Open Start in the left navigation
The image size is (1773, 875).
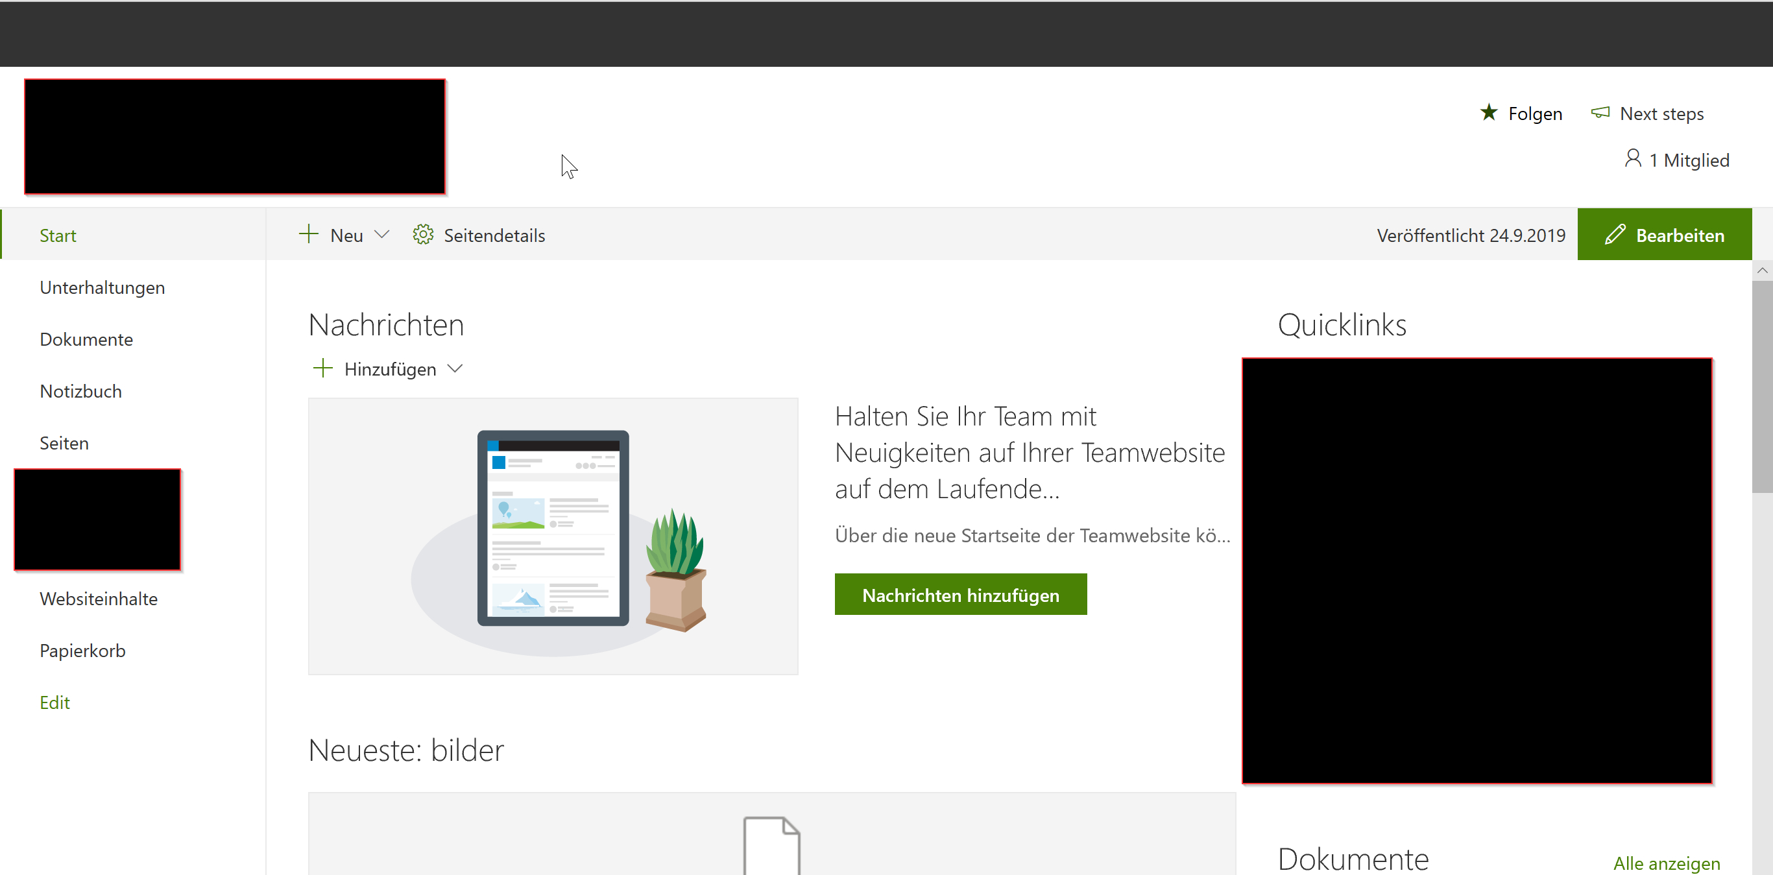click(x=58, y=235)
